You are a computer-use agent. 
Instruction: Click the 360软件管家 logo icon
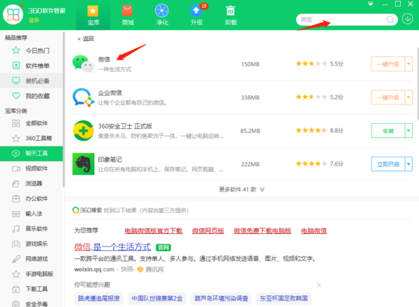pyautogui.click(x=13, y=15)
